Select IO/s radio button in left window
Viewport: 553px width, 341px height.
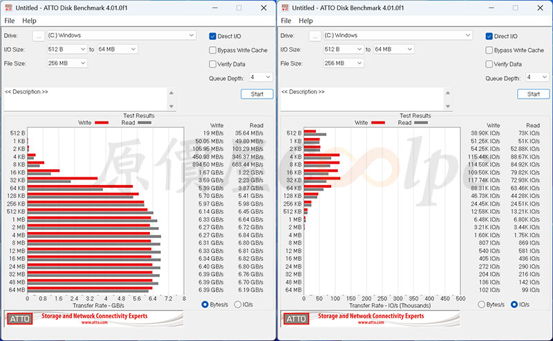pos(238,304)
